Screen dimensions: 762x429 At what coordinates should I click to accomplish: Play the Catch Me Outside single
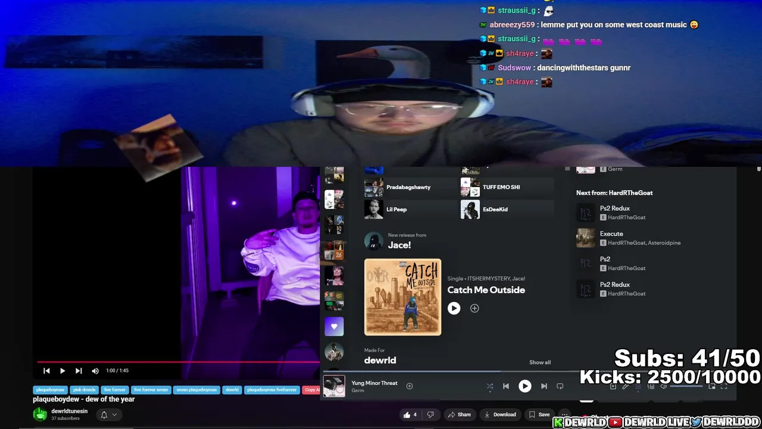pyautogui.click(x=454, y=308)
